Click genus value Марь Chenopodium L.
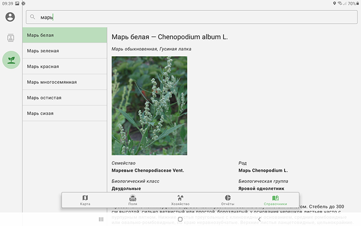The height and width of the screenshot is (226, 361). tap(263, 170)
